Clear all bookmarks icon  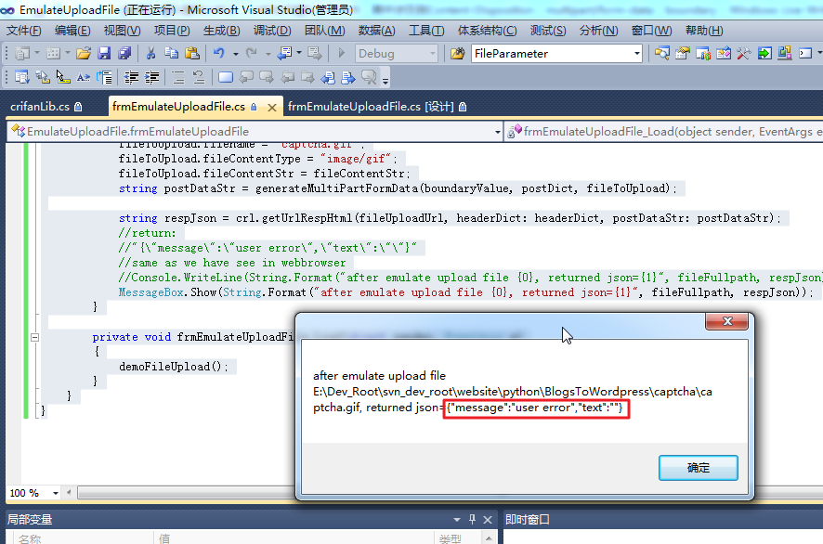click(x=370, y=78)
